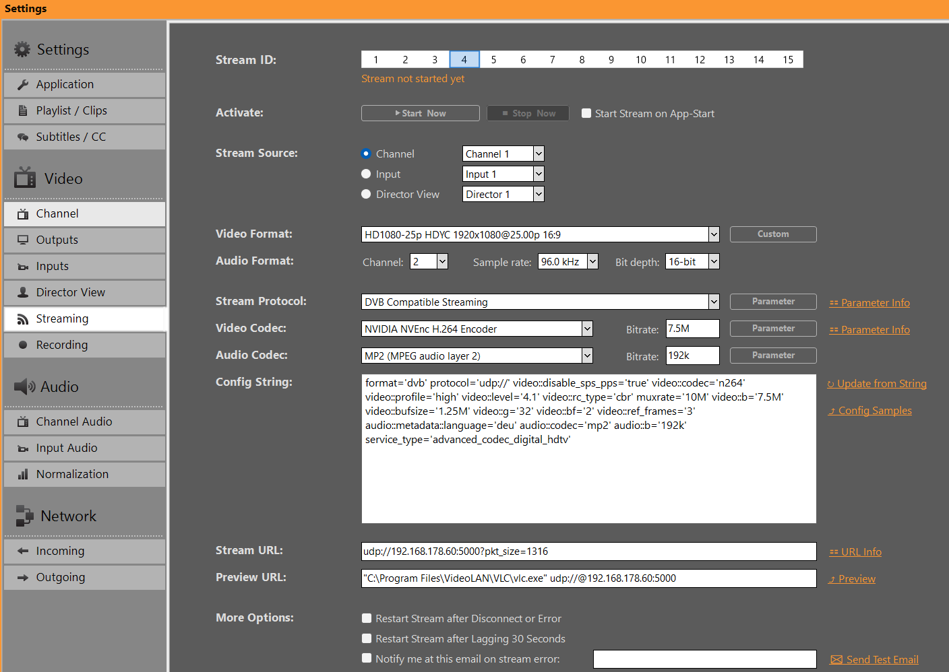Click the Subtitles / CC speech bubble icon
The width and height of the screenshot is (949, 672).
tap(23, 137)
